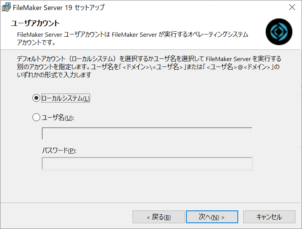Choose the ユーザ名 radio button

pyautogui.click(x=36, y=117)
